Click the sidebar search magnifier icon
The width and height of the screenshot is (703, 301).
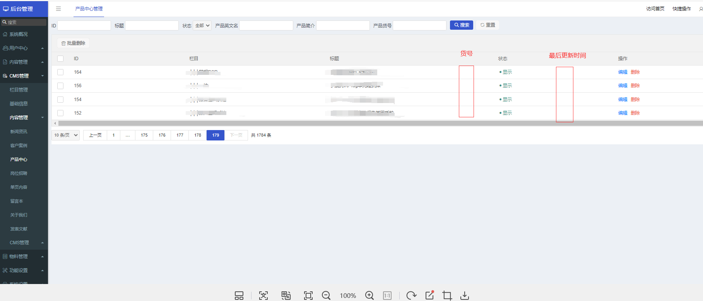coord(4,22)
